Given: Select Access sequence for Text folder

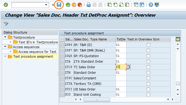Looking at the screenshot, I should tap(35, 52).
